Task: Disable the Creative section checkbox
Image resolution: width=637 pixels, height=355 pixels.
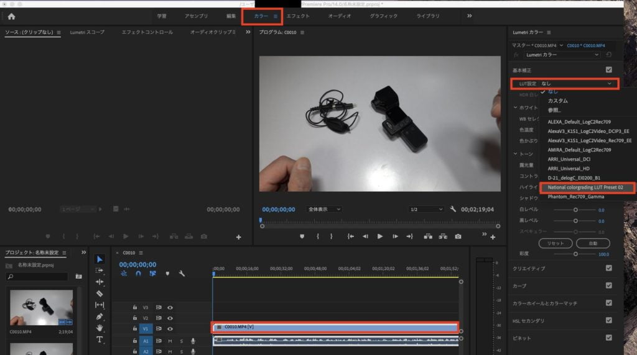Action: pyautogui.click(x=608, y=268)
